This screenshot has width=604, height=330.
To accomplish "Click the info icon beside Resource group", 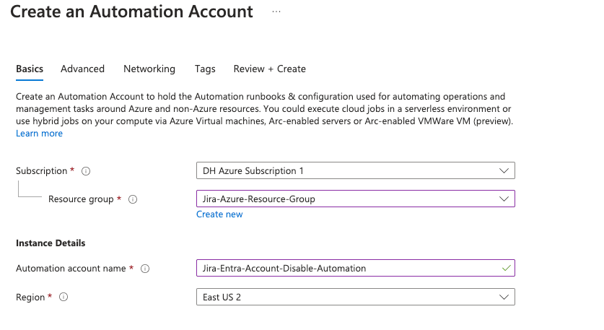I will [133, 199].
